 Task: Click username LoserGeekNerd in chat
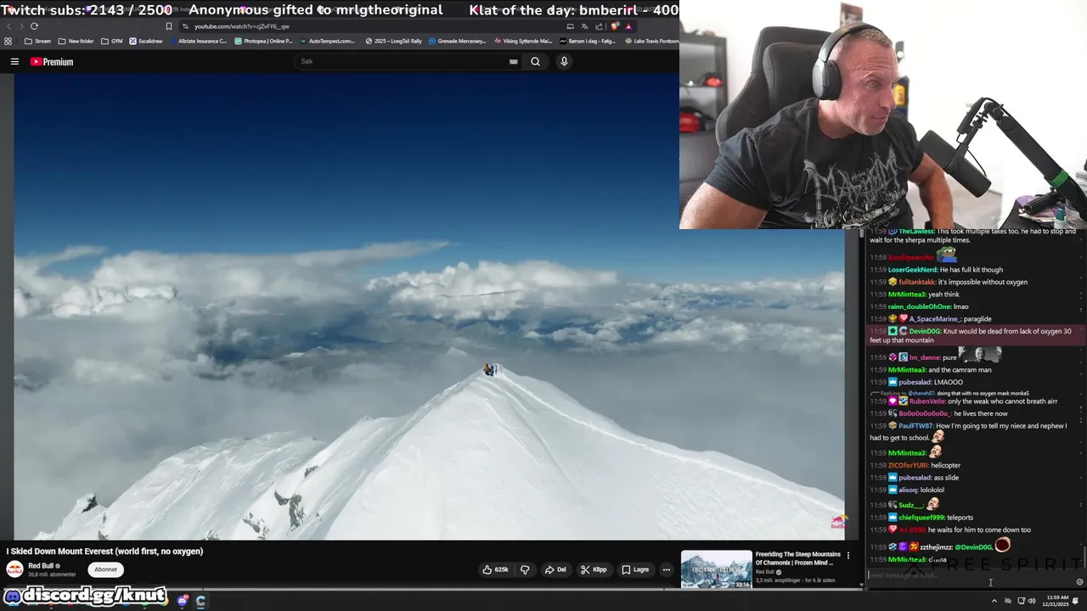[x=913, y=270]
